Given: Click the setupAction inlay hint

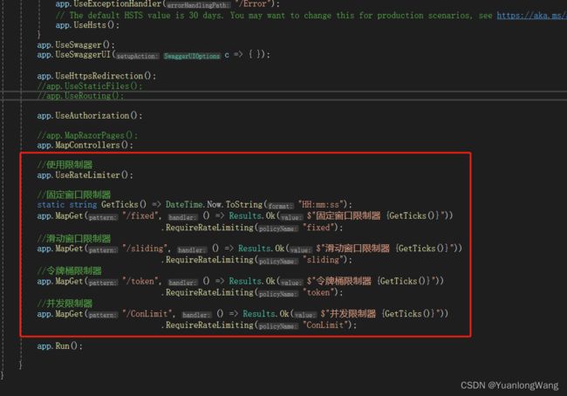Looking at the screenshot, I should click(137, 56).
